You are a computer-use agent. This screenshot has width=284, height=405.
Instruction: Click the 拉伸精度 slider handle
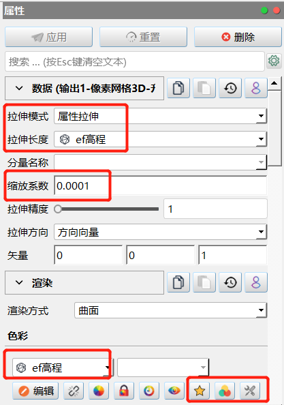point(58,209)
